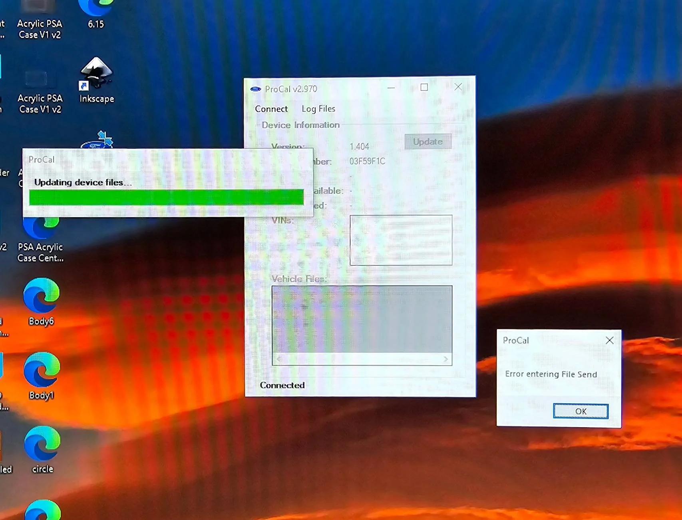Select the Acrylic PSA Case V1 v2 icon above Inkscape row
The image size is (682, 520).
pyautogui.click(x=40, y=20)
